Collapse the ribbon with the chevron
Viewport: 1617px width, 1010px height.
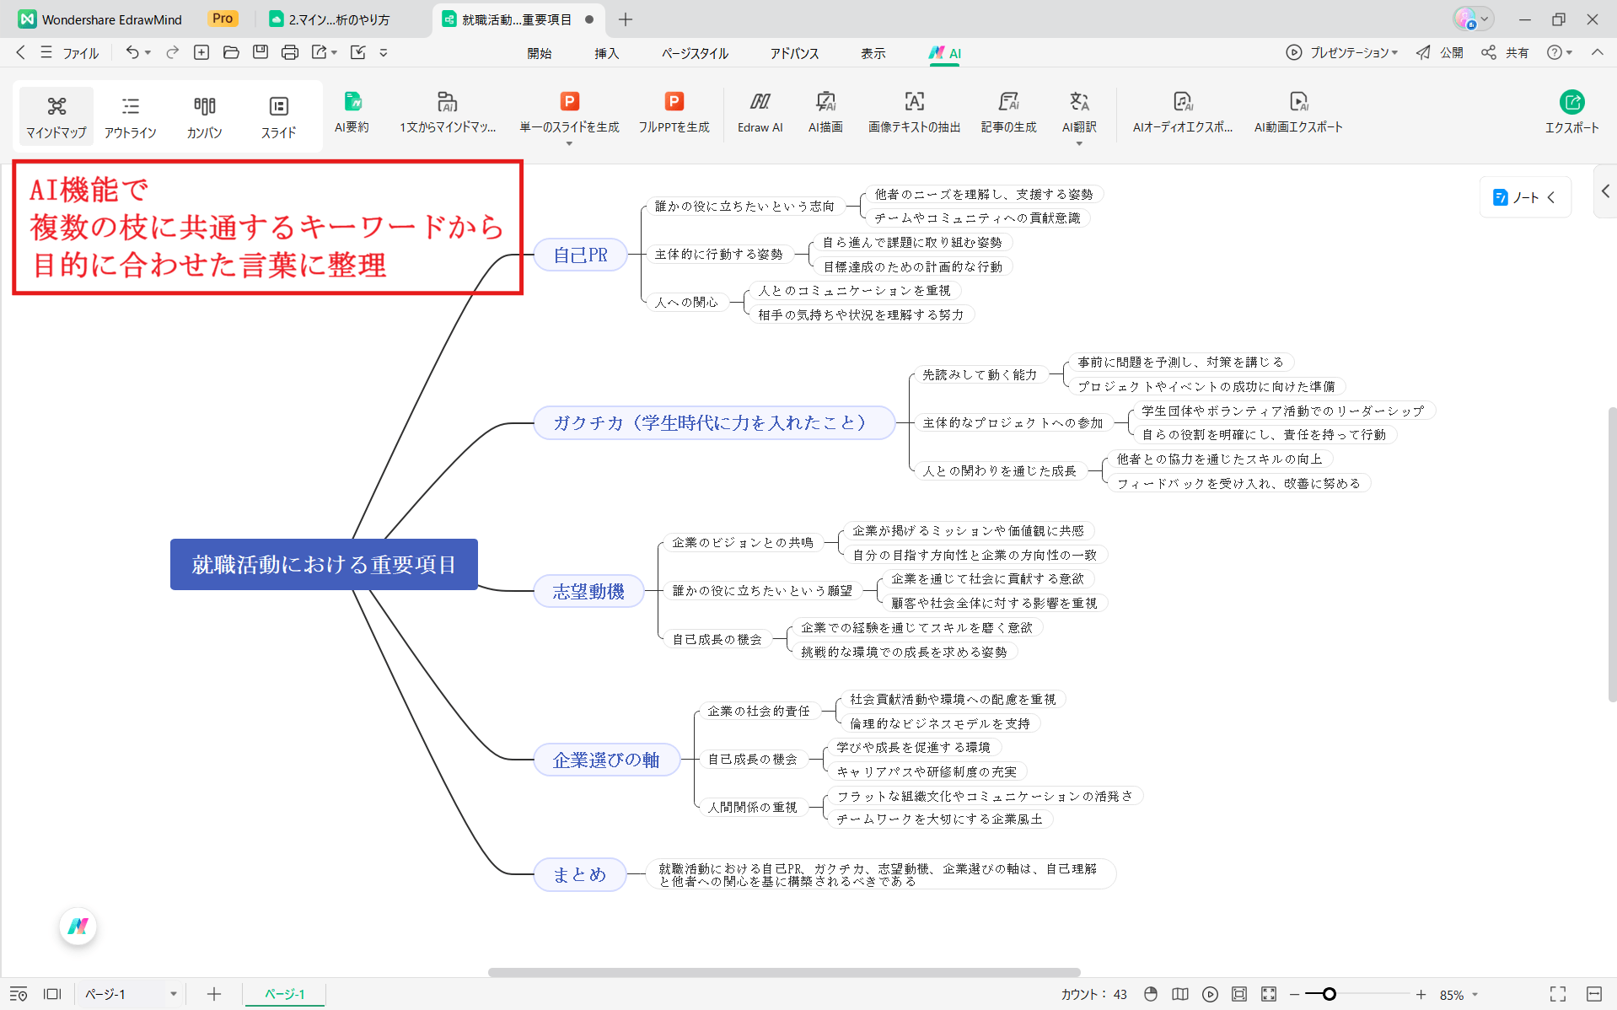point(1598,52)
